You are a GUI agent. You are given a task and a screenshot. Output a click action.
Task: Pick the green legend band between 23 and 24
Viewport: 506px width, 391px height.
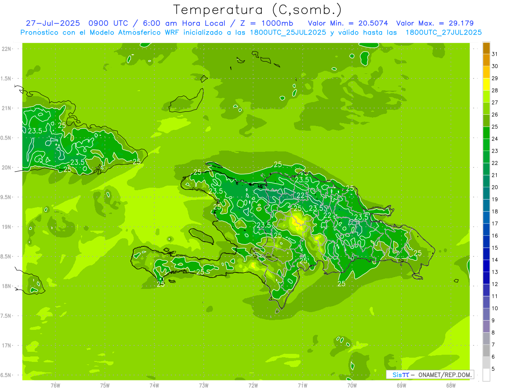[x=486, y=145]
